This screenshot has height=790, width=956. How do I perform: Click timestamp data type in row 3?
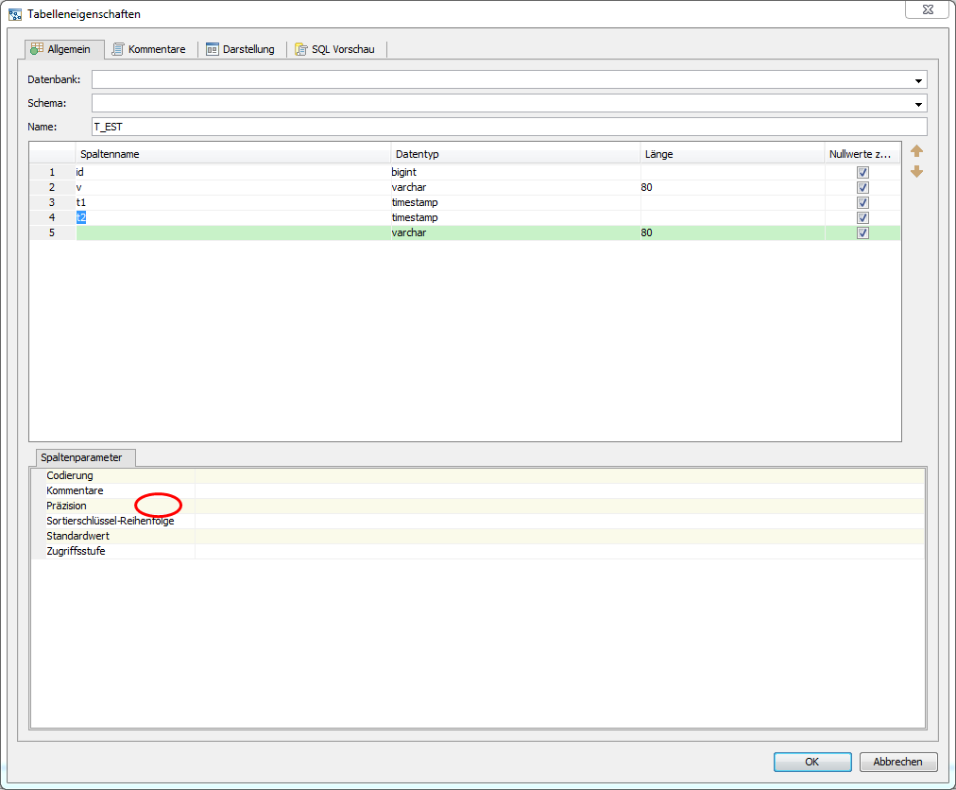515,202
